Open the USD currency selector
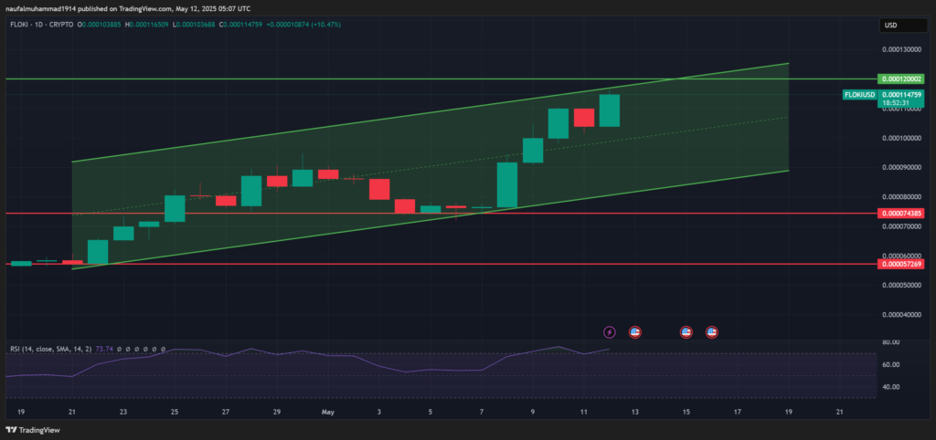 904,25
